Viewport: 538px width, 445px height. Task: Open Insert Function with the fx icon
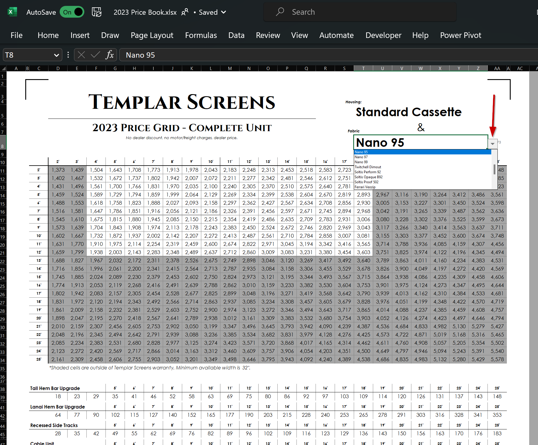(109, 55)
